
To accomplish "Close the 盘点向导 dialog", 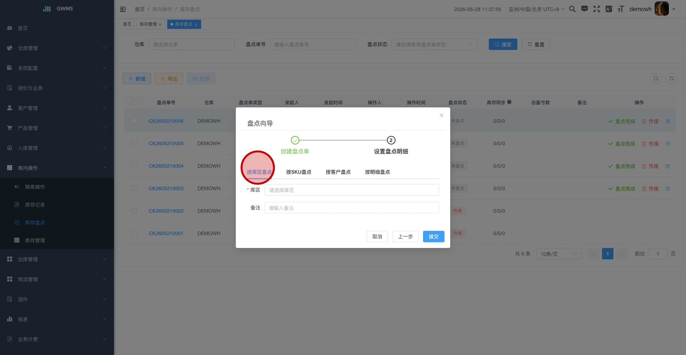I will [442, 115].
